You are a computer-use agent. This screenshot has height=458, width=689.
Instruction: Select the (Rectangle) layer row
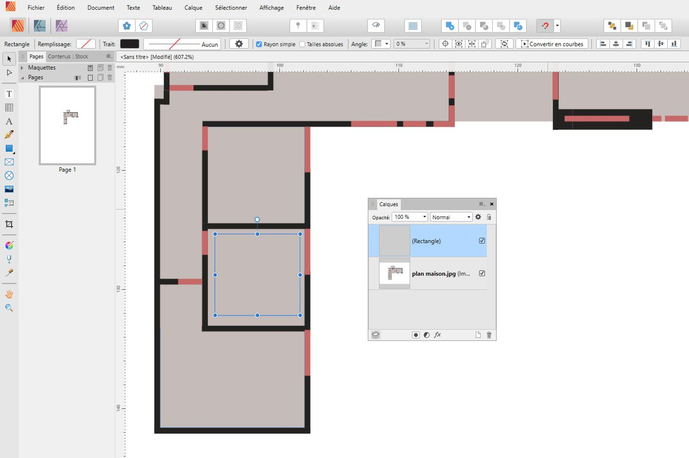427,241
